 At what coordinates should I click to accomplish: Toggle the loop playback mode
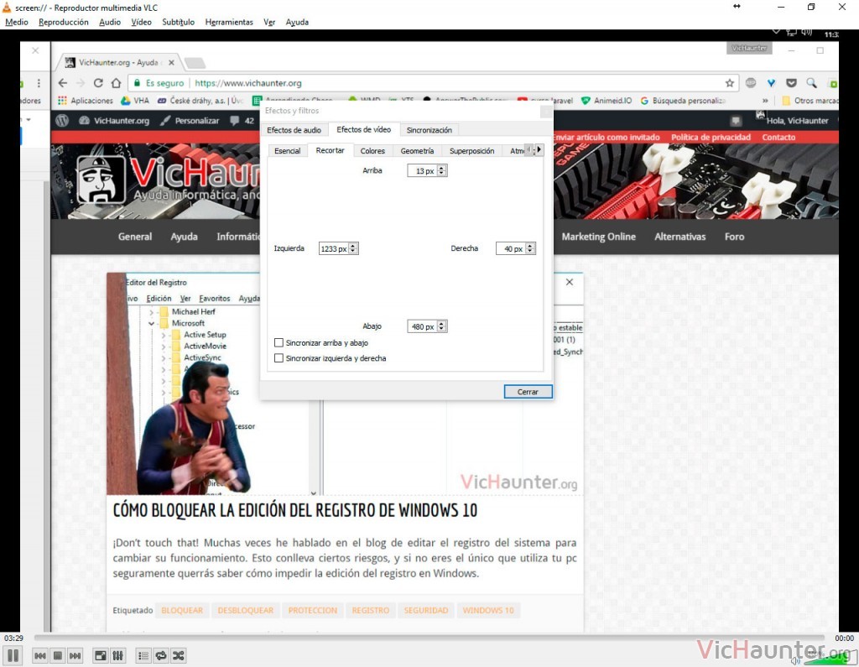point(160,655)
